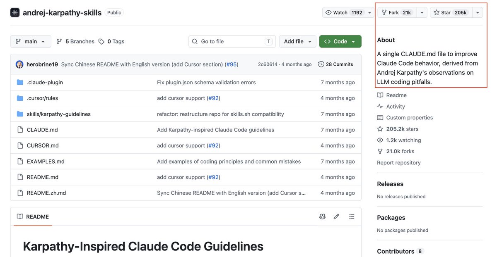Select the README tab
This screenshot has height=257, width=497.
[x=33, y=217]
